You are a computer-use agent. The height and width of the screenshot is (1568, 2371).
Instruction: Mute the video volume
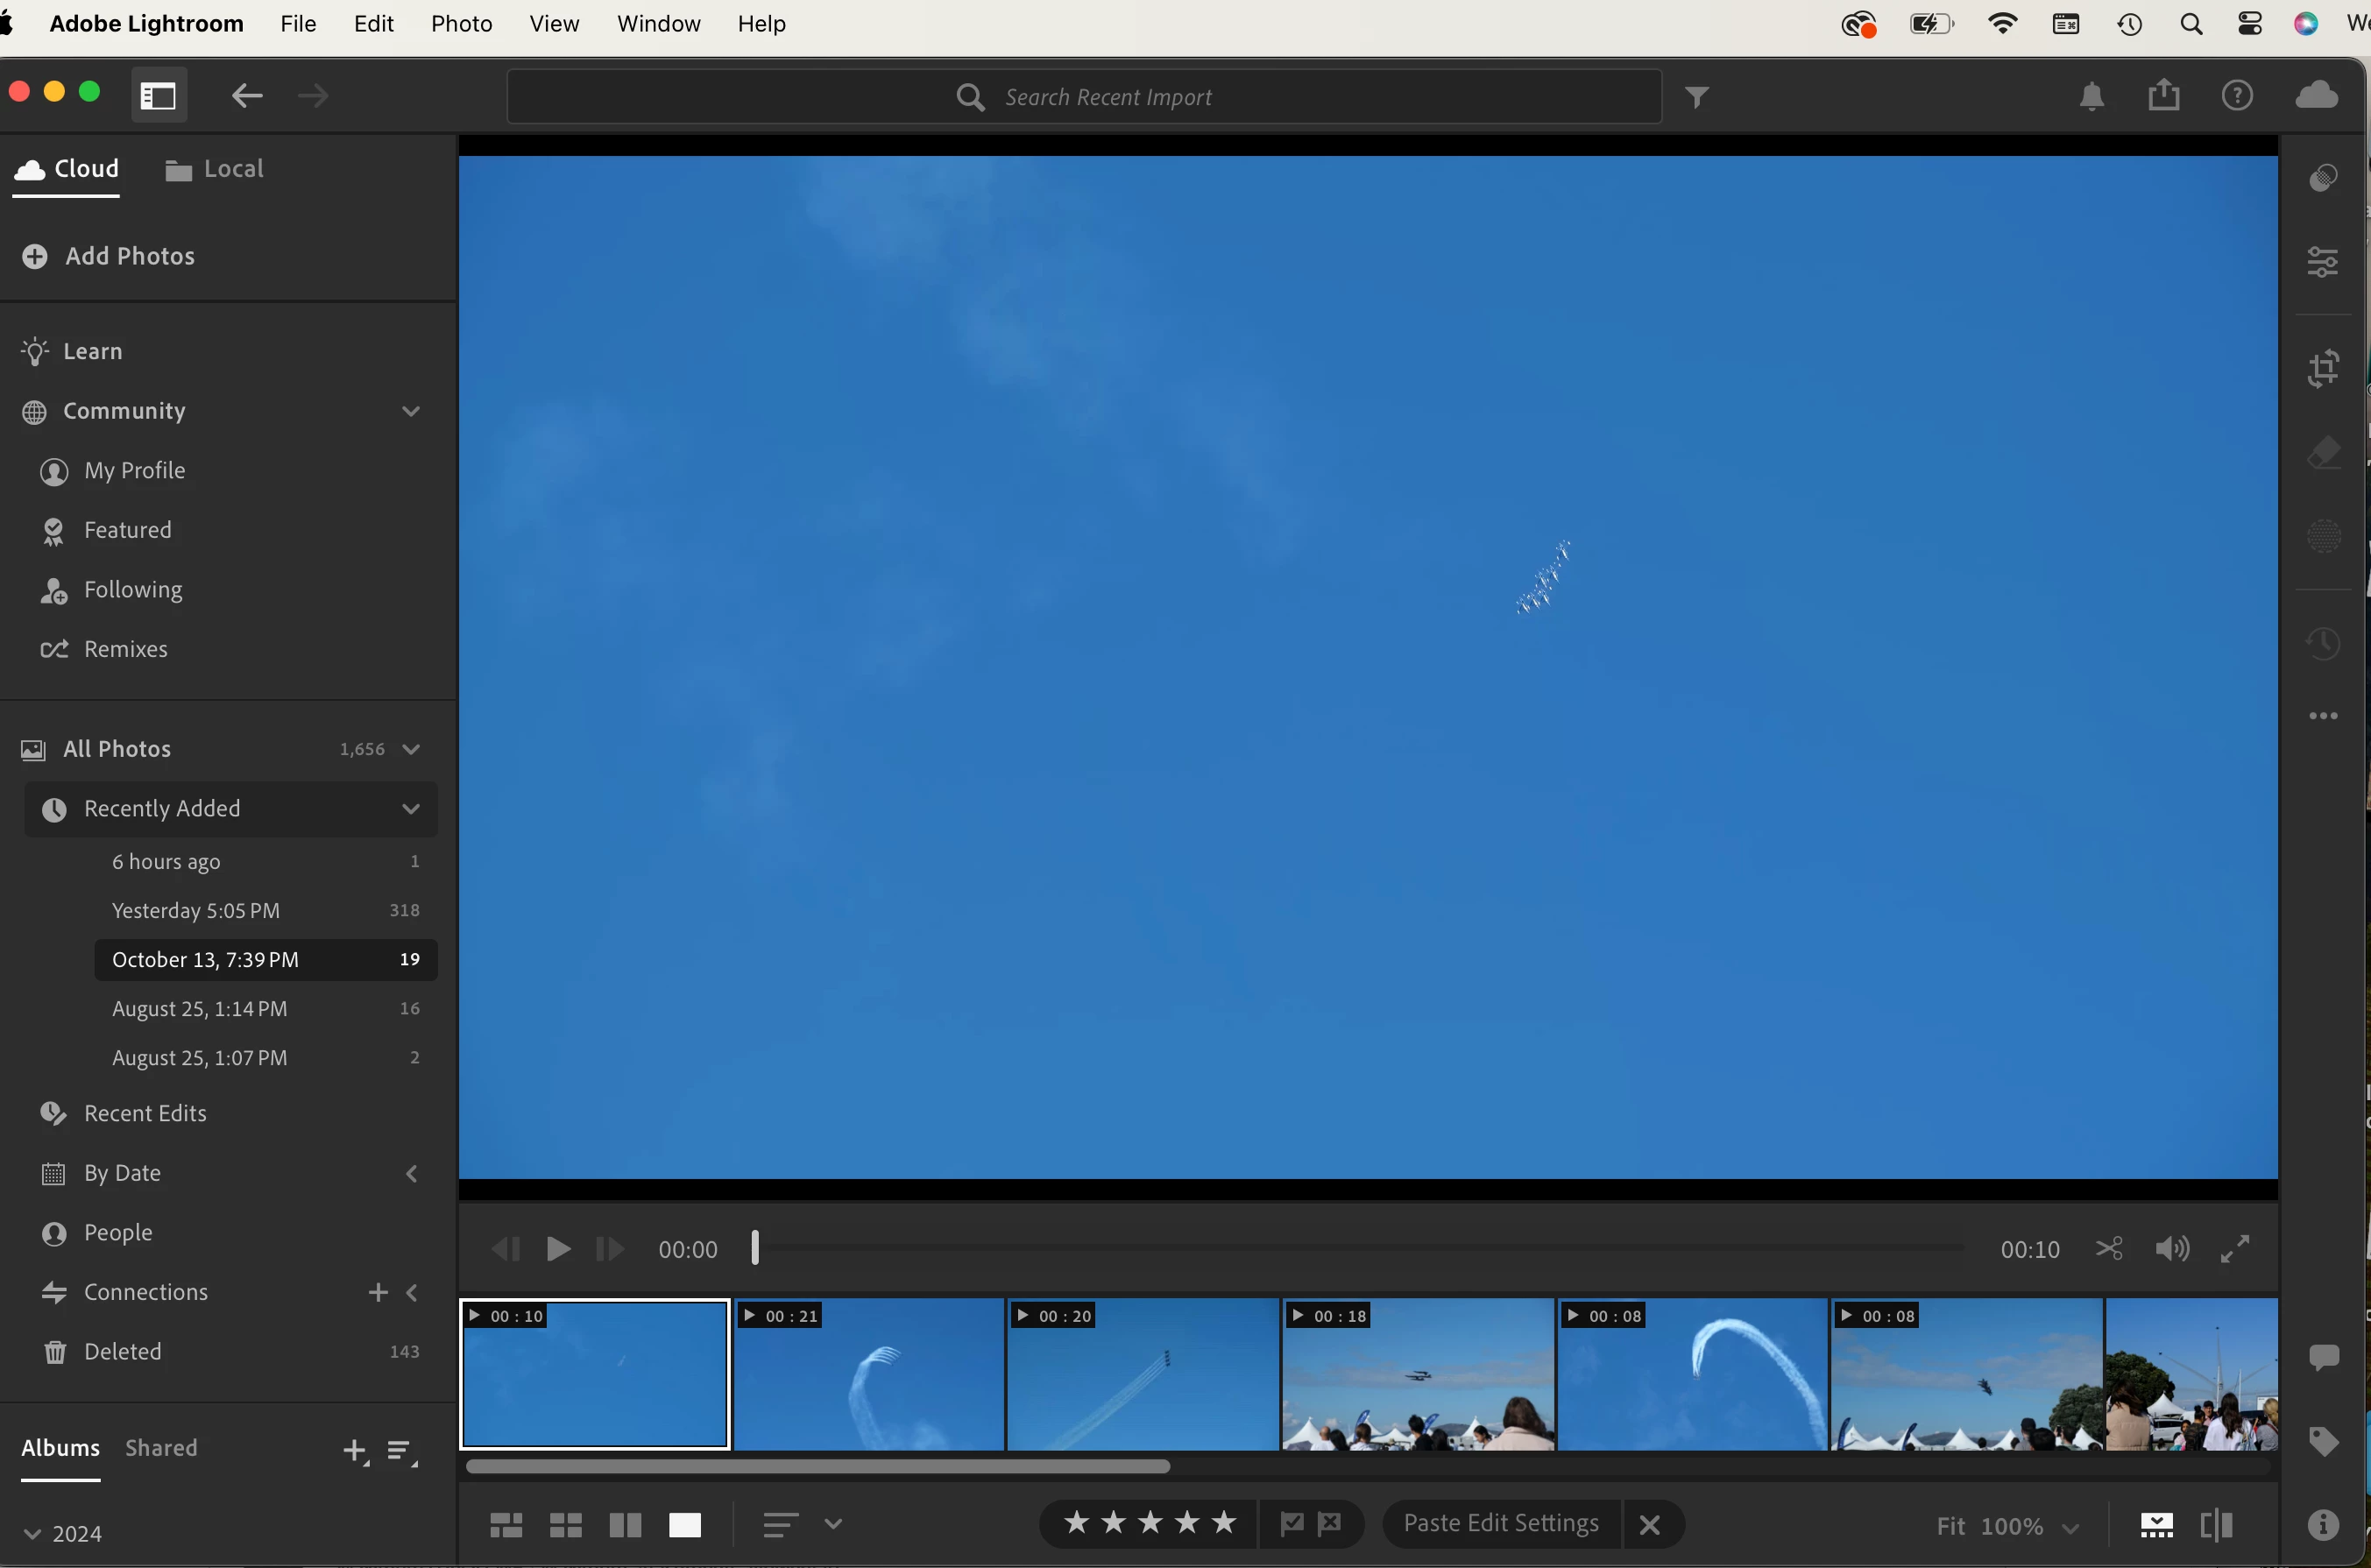(2171, 1248)
